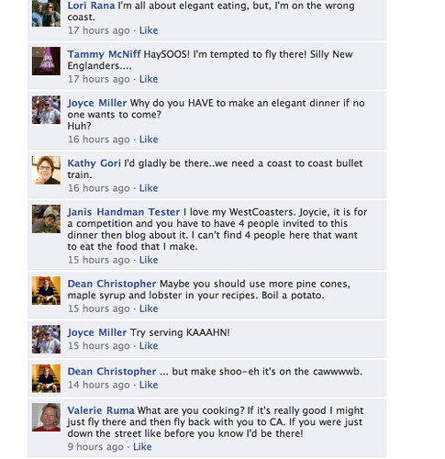Like Kathy Gori's bullet train comment
Image resolution: width=445 pixels, height=459 pixels.
tap(149, 188)
